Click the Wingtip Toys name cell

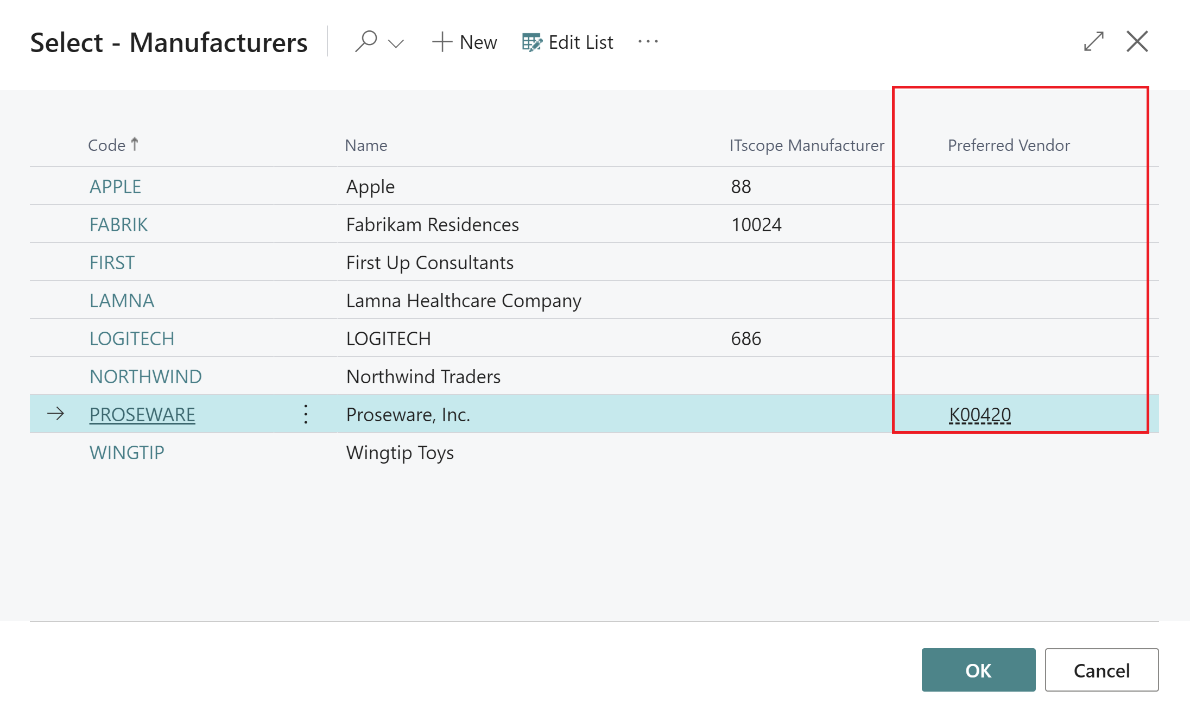(400, 452)
